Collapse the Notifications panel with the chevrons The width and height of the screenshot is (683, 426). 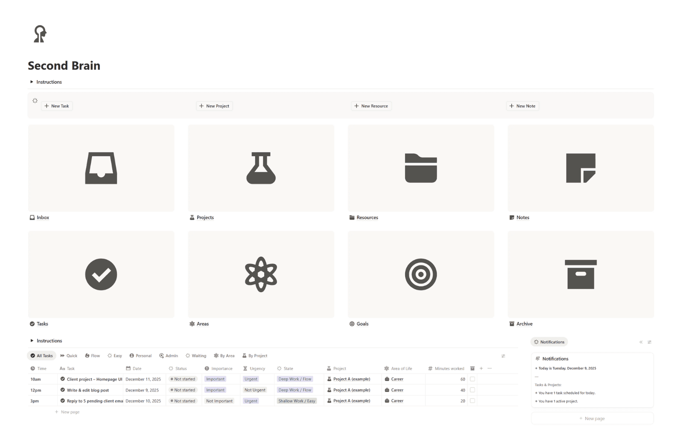pos(640,342)
